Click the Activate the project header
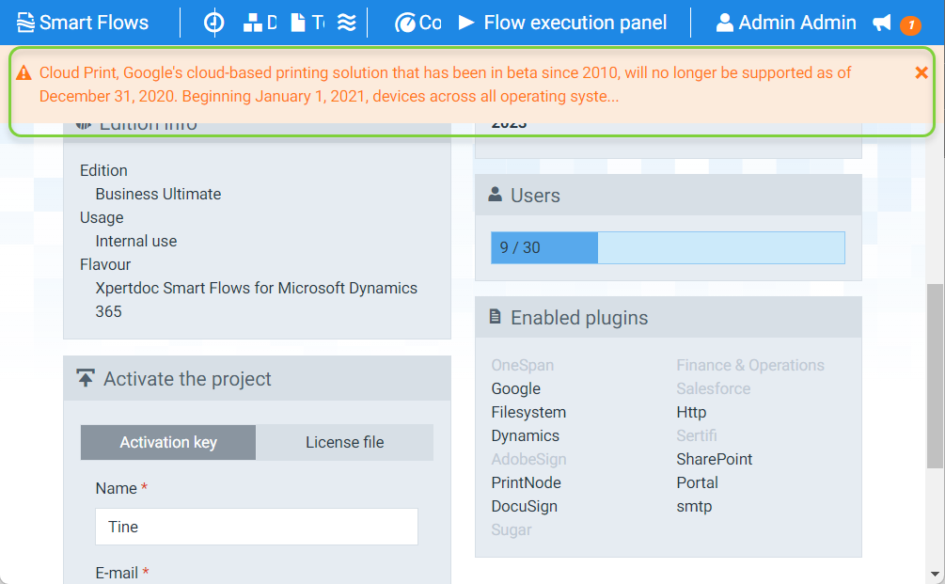Screen dimensions: 945x584 pos(257,378)
